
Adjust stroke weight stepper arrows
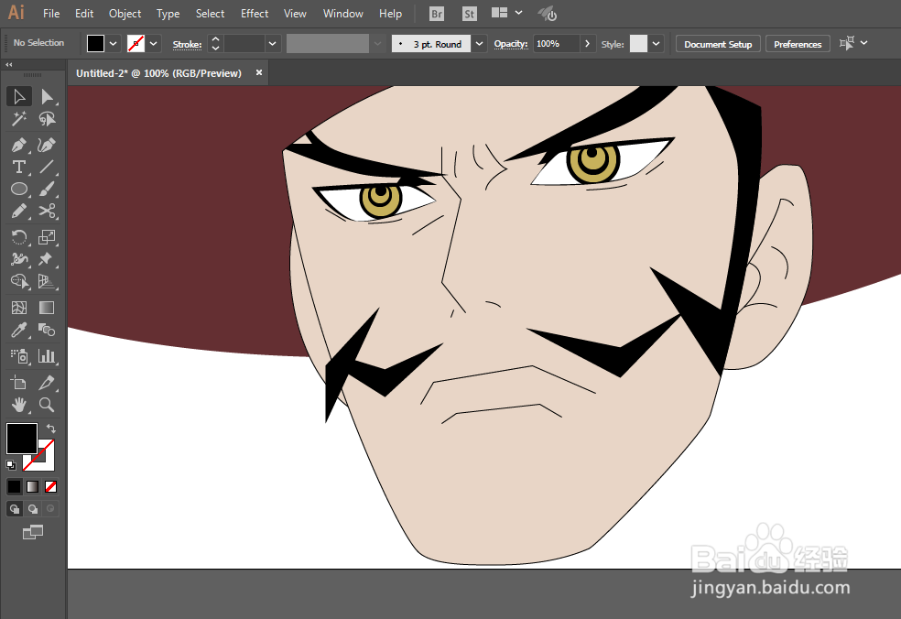click(215, 44)
